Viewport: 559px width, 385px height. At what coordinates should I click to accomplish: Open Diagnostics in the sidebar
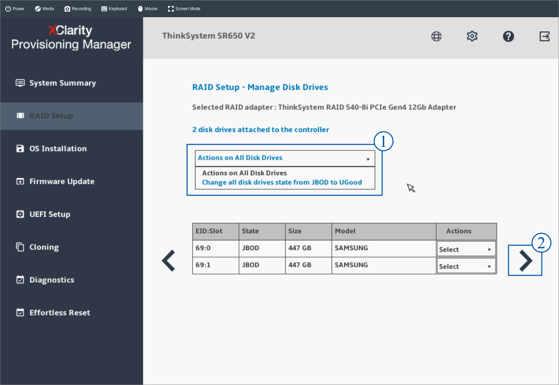pos(72,280)
